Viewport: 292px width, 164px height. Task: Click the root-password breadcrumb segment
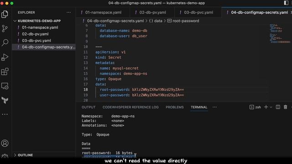pyautogui.click(x=183, y=21)
